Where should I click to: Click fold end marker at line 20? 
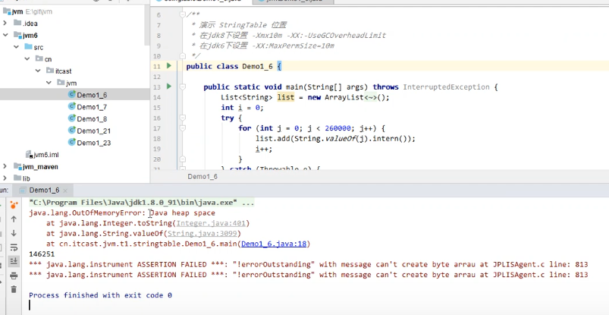pos(183,159)
